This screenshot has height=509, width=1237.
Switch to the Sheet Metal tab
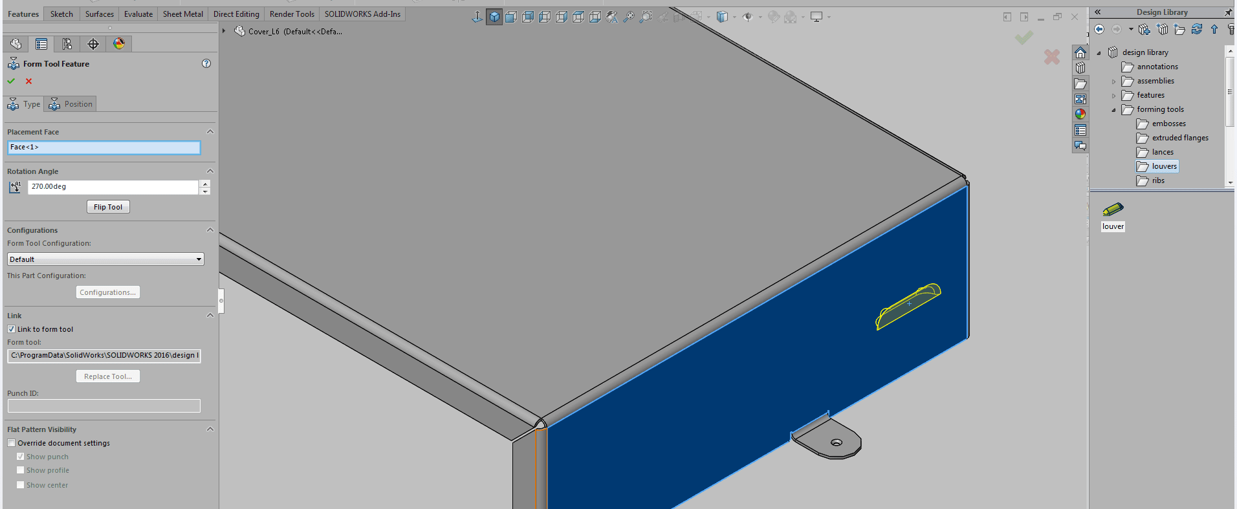click(x=182, y=14)
